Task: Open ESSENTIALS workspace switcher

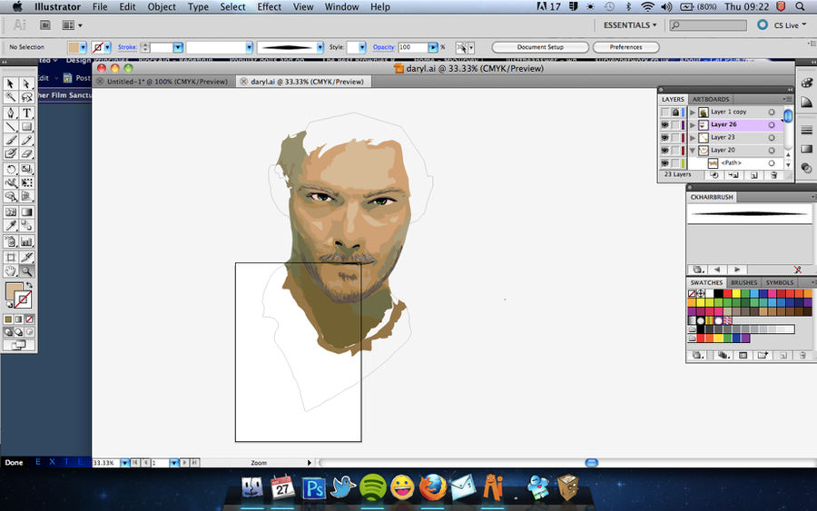Action: pyautogui.click(x=629, y=25)
